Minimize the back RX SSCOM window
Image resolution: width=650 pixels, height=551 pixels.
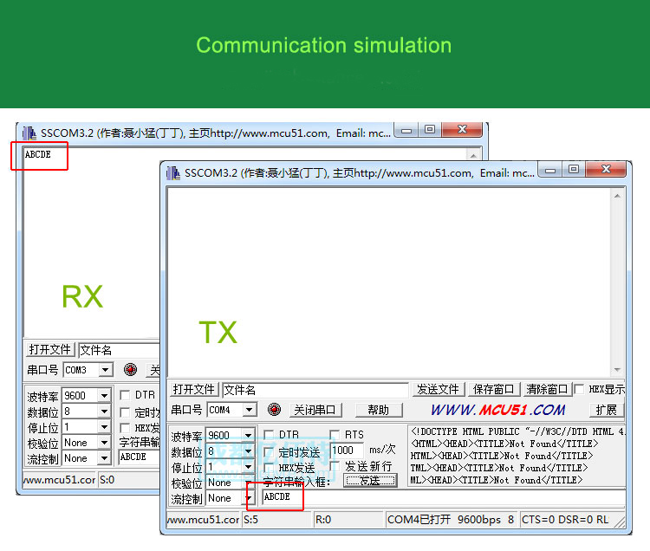406,130
